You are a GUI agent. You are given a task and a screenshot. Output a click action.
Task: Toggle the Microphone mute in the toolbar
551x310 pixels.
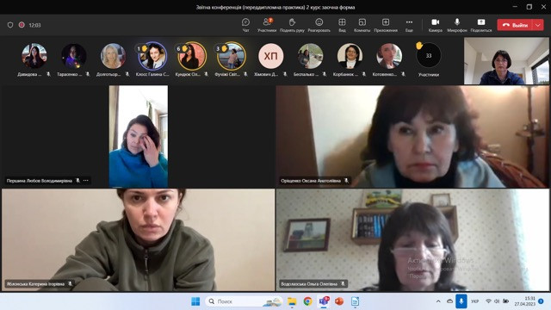point(457,22)
